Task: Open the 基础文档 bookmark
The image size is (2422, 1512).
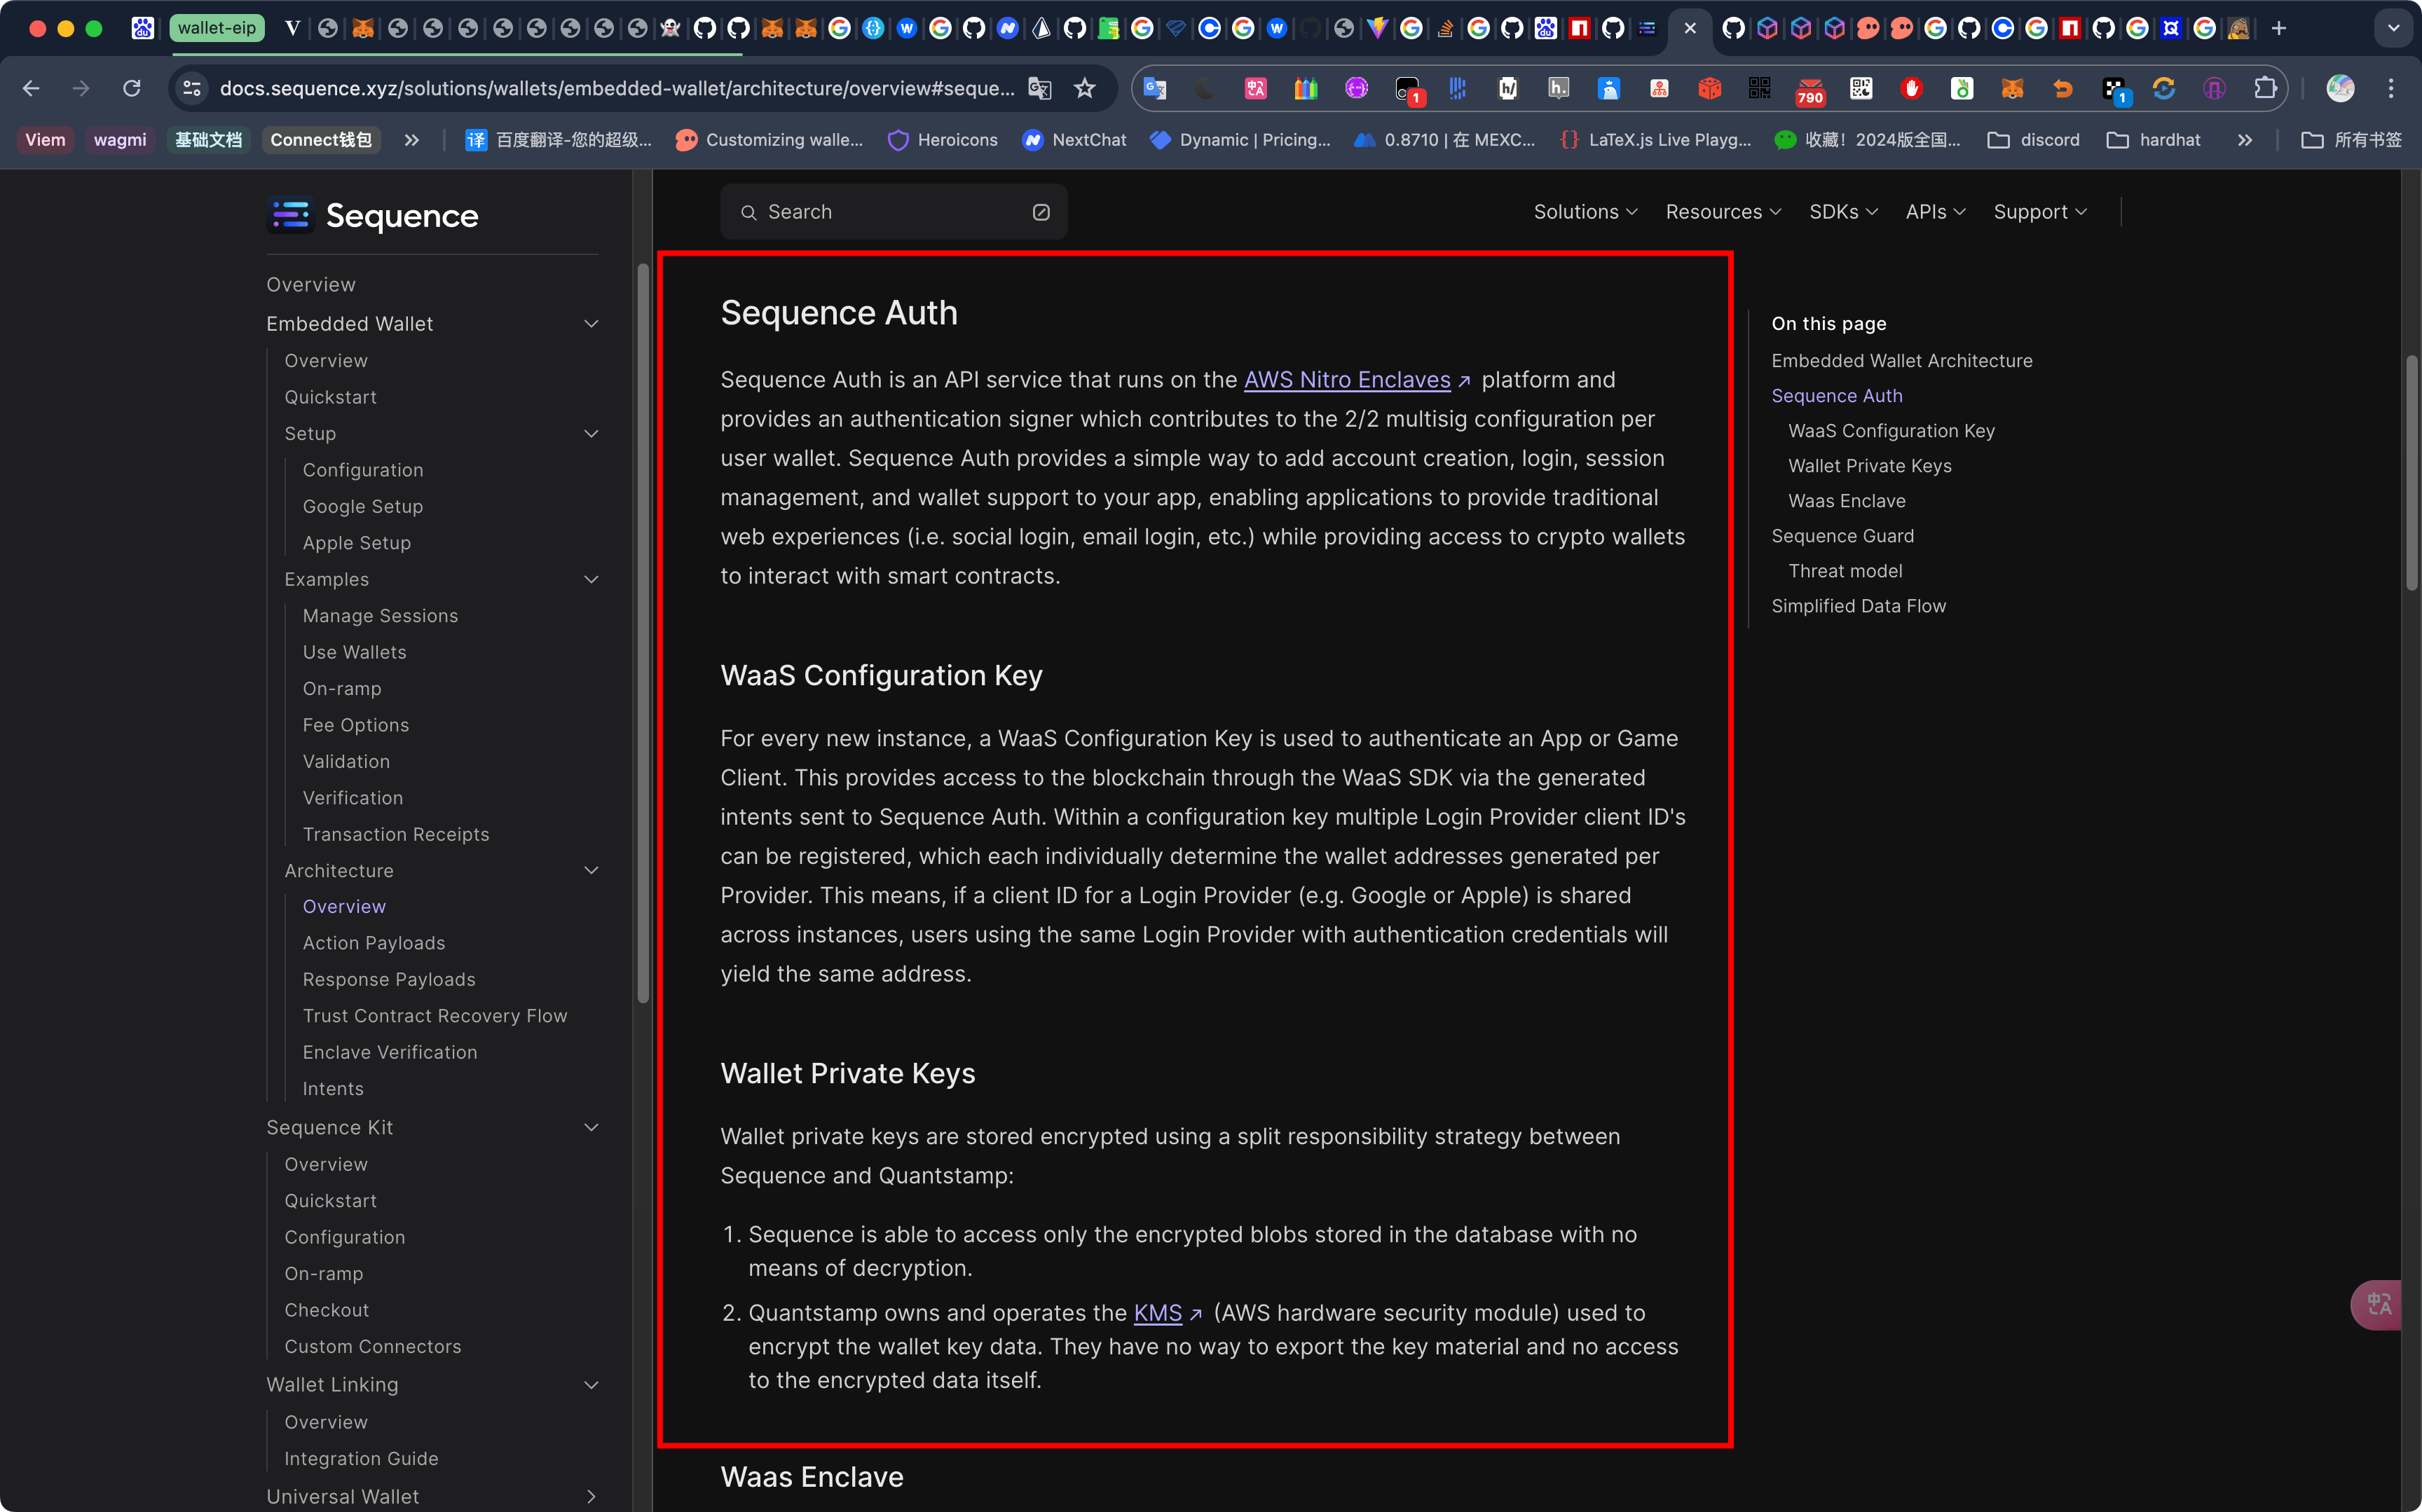Action: (208, 140)
